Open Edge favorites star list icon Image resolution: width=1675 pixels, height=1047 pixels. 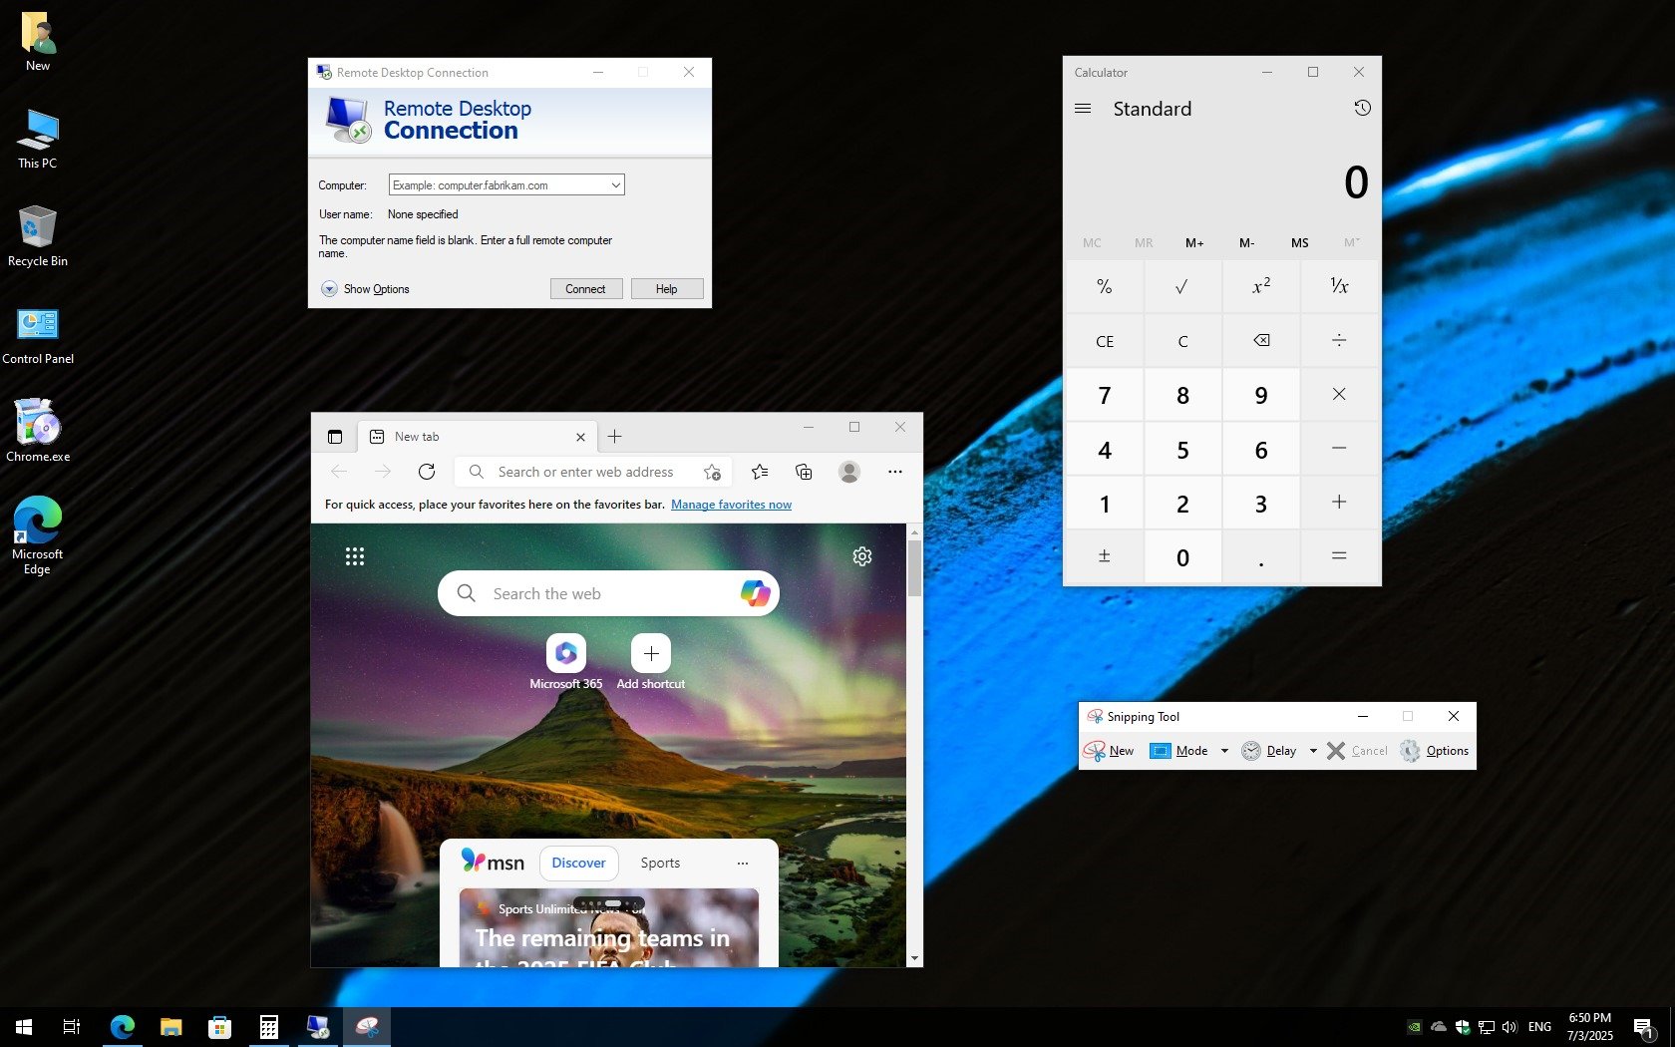tap(760, 472)
